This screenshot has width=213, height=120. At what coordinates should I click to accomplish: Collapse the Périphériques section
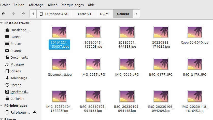click(2, 105)
